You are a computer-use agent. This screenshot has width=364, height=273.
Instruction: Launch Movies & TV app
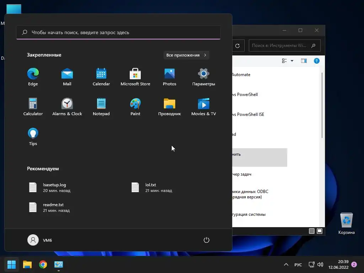pos(204,107)
